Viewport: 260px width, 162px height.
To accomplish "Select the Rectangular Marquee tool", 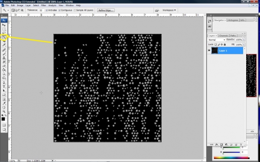I will [x=4, y=29].
